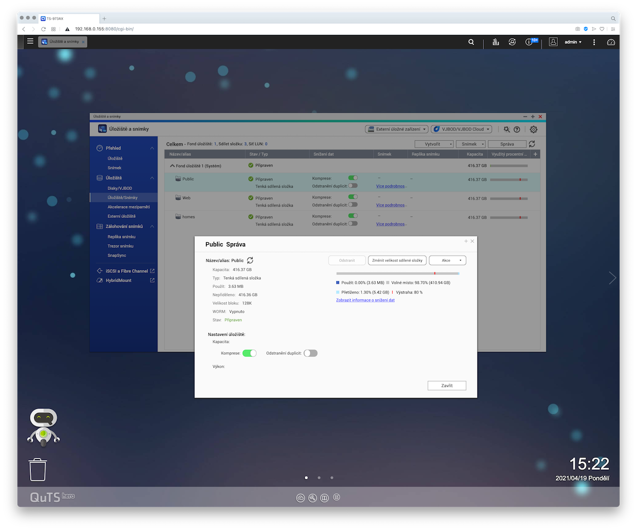Click the help question mark icon
This screenshot has width=637, height=530.
516,129
